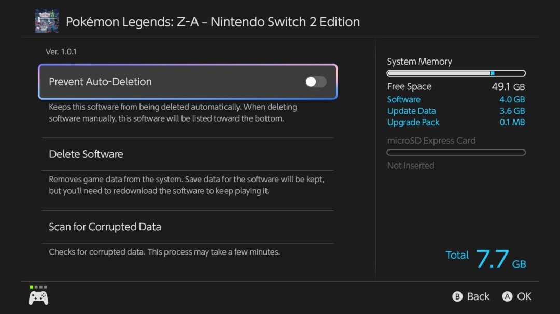Click the Not Inserted label

(411, 165)
